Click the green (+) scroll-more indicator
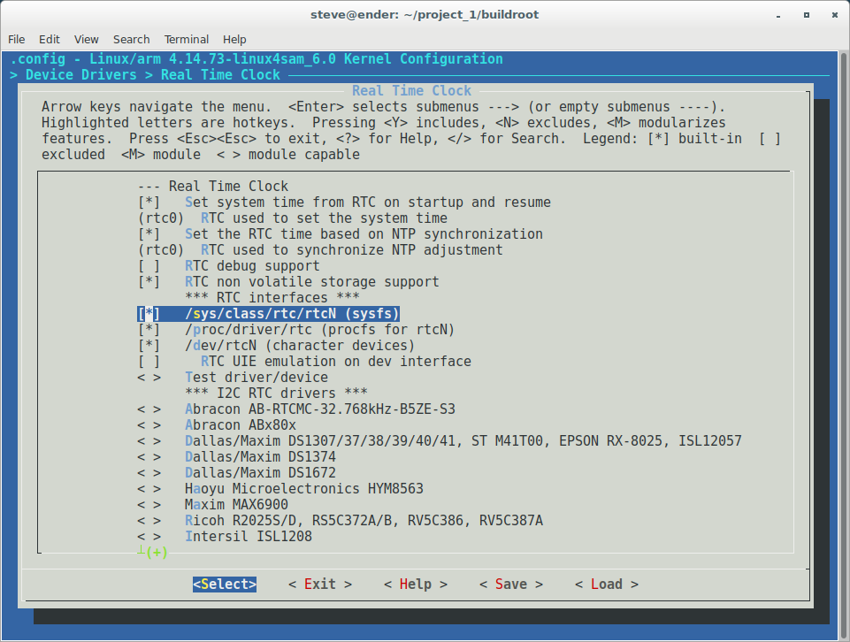 (x=157, y=553)
